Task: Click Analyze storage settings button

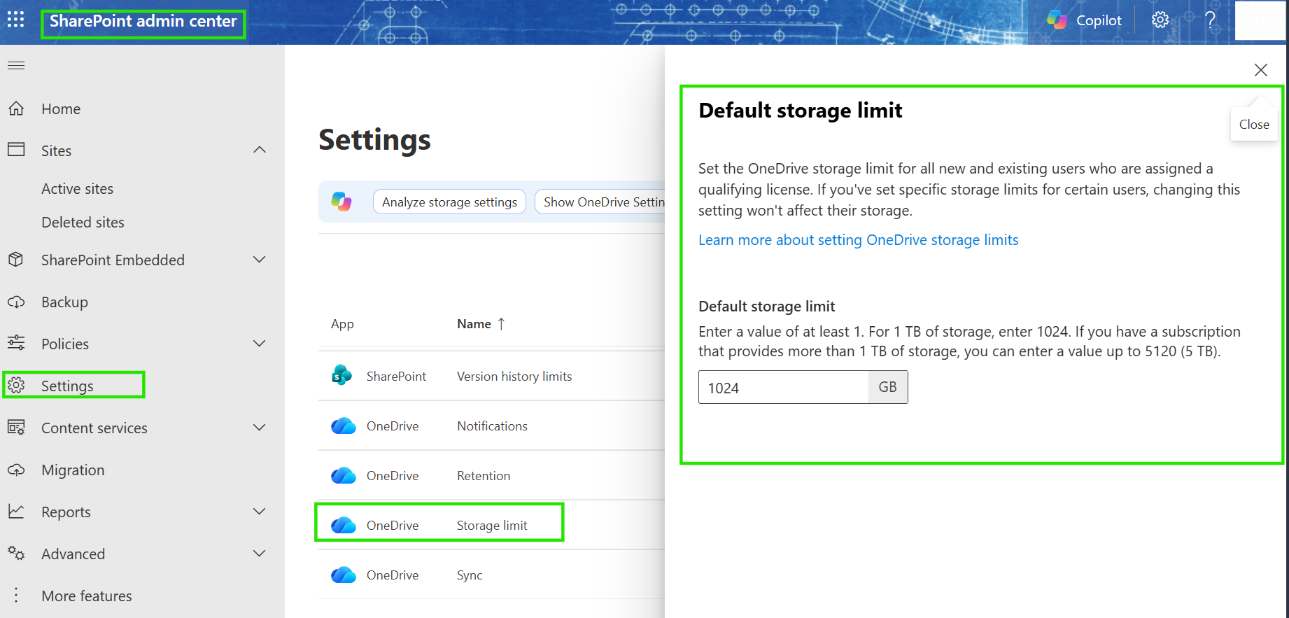Action: pos(449,202)
